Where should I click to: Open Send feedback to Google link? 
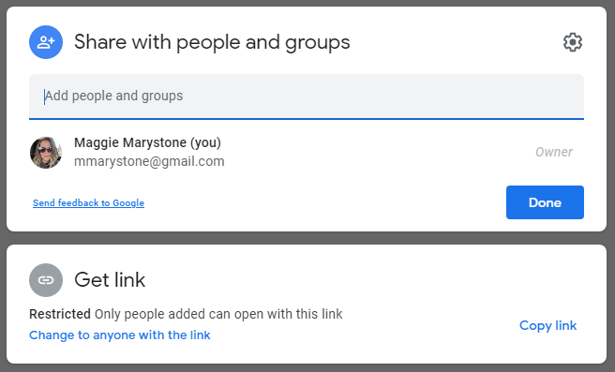pyautogui.click(x=89, y=202)
